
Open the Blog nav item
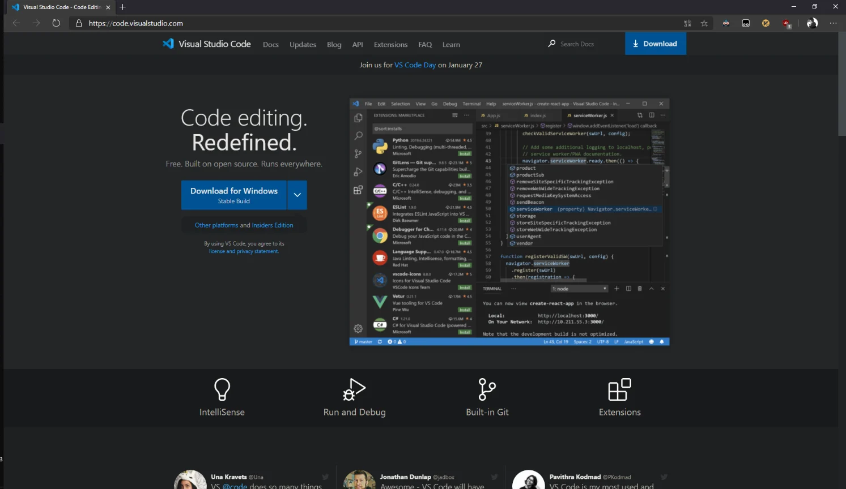[x=334, y=44]
